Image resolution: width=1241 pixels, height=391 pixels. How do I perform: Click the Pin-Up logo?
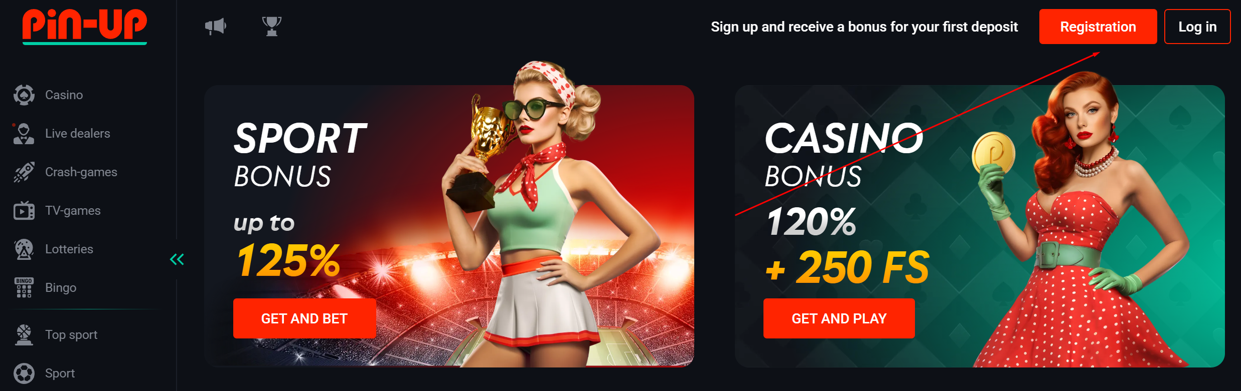[85, 26]
